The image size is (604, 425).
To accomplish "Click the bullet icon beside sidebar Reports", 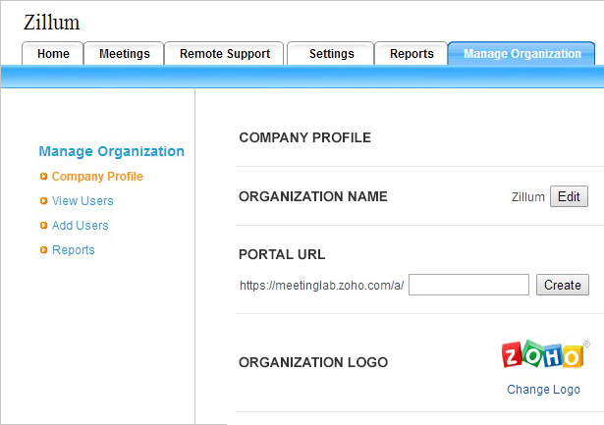I will coord(43,250).
